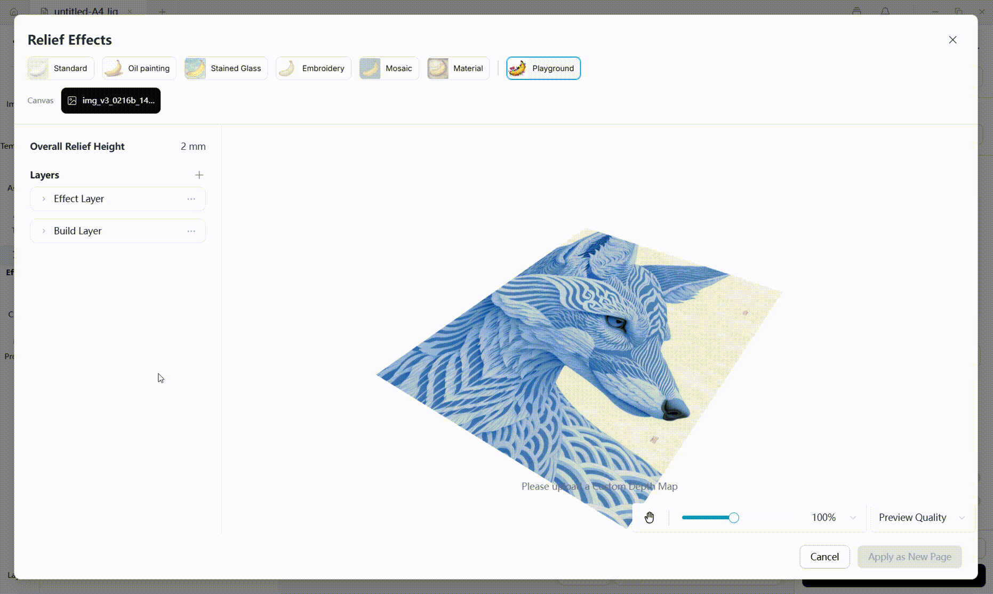Open the Material effect
Image resolution: width=993 pixels, height=594 pixels.
click(x=458, y=68)
